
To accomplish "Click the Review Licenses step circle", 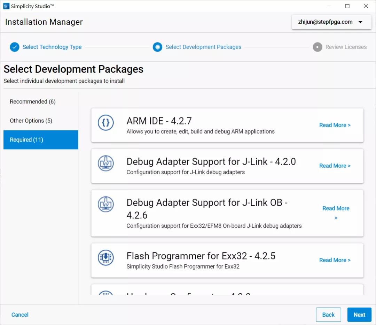I will [x=318, y=47].
